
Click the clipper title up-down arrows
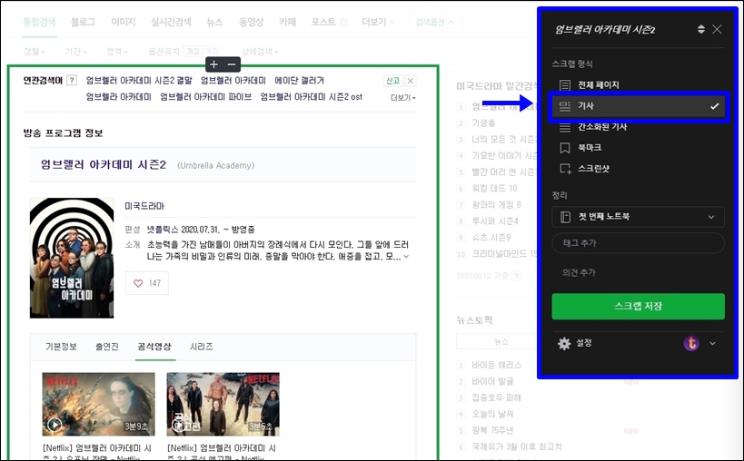point(700,29)
